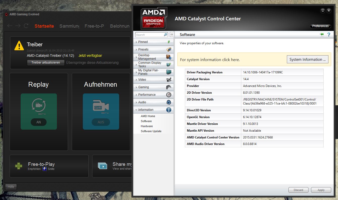Screen dimensions: 338x200
Task: Click the Pinned pushpin icon
Action: pyautogui.click(x=169, y=42)
